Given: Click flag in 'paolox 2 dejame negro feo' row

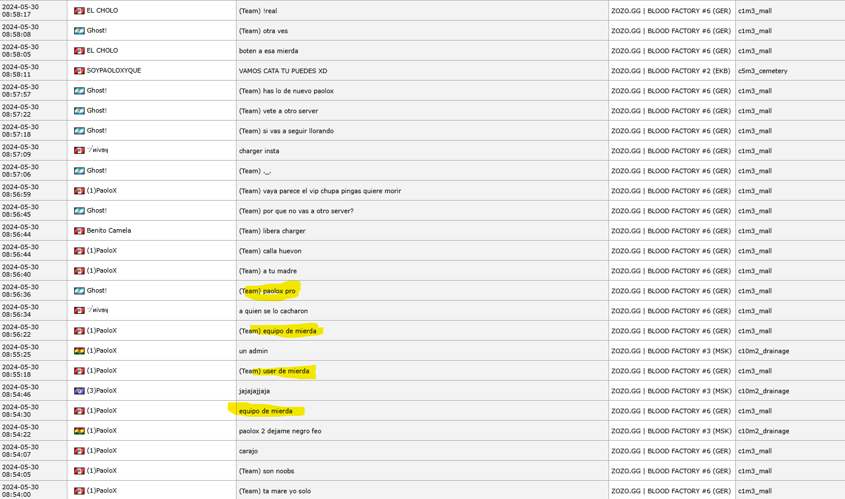Looking at the screenshot, I should click(79, 431).
